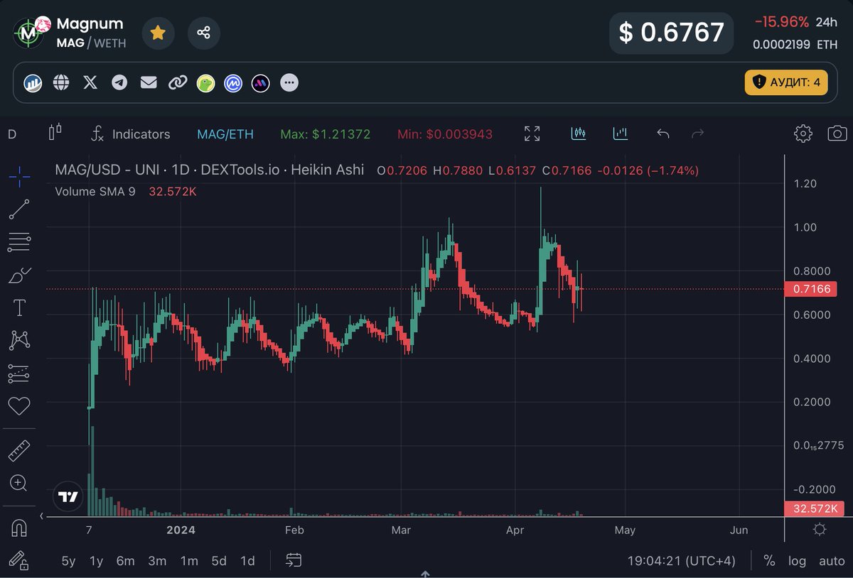This screenshot has width=853, height=578.
Task: Select the Fibonacci retracement tool
Action: (x=19, y=242)
